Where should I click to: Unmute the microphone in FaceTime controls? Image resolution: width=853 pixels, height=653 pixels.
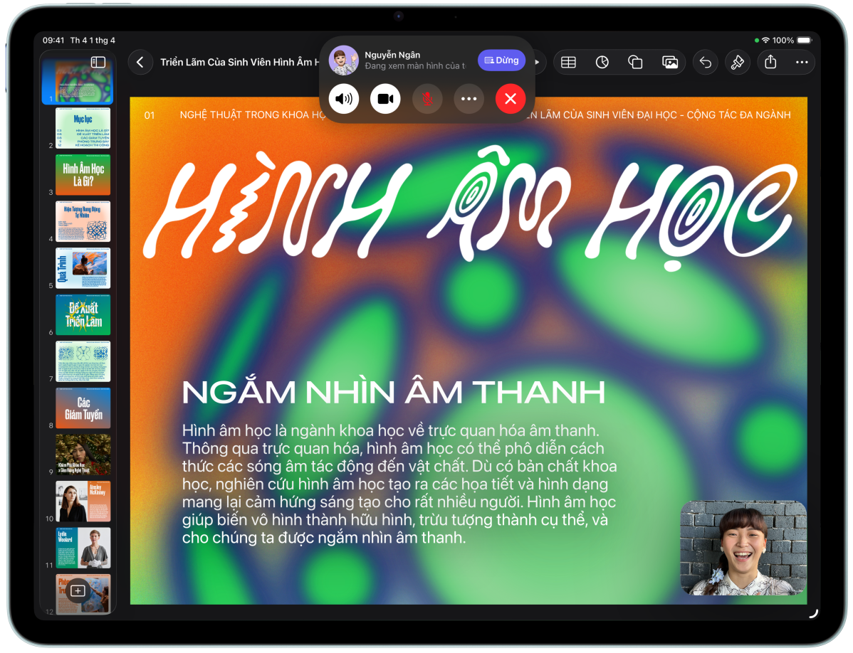pyautogui.click(x=427, y=99)
